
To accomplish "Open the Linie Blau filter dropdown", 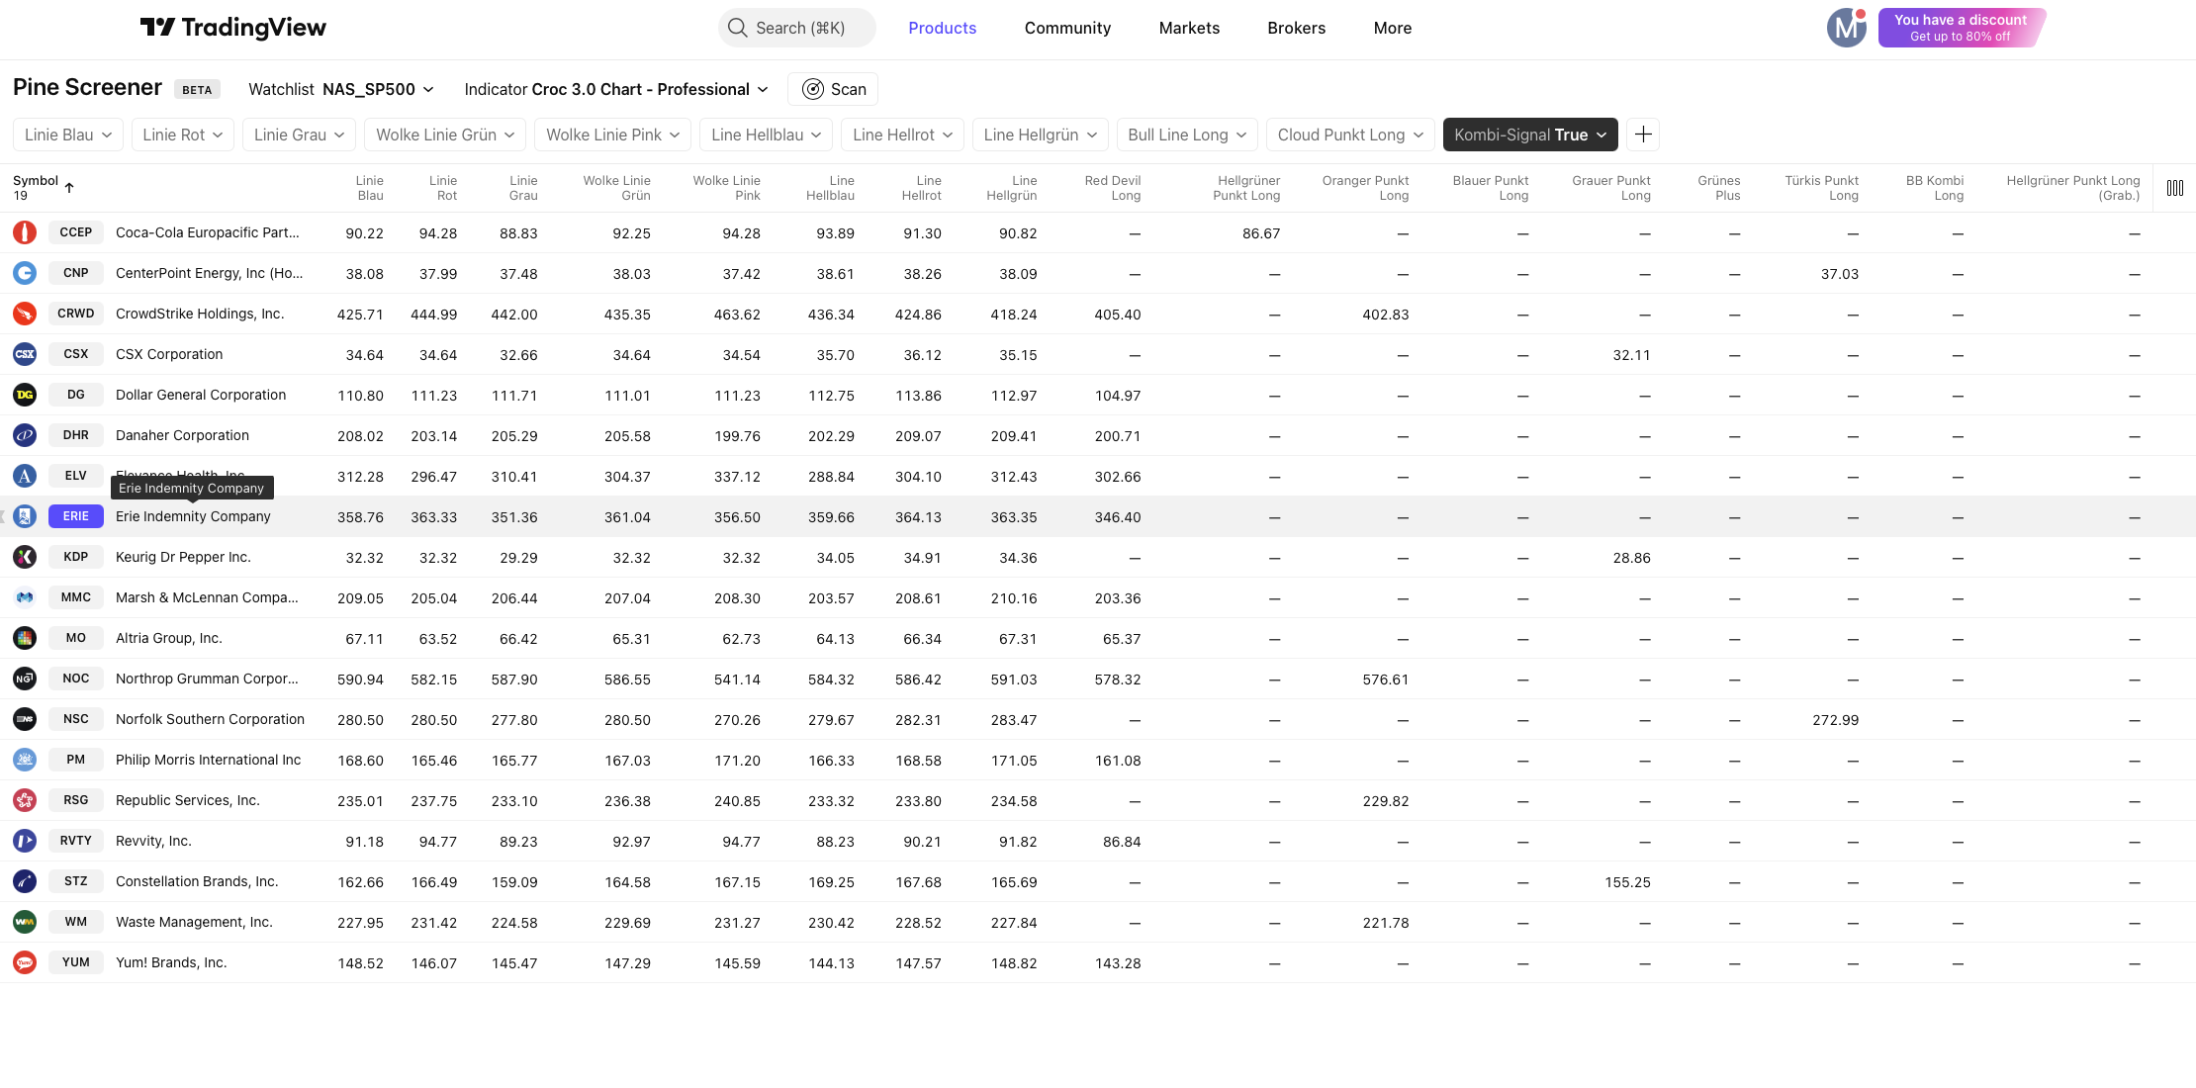I will click(x=68, y=135).
